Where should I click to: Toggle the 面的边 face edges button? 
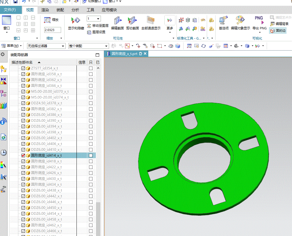[x=278, y=31]
